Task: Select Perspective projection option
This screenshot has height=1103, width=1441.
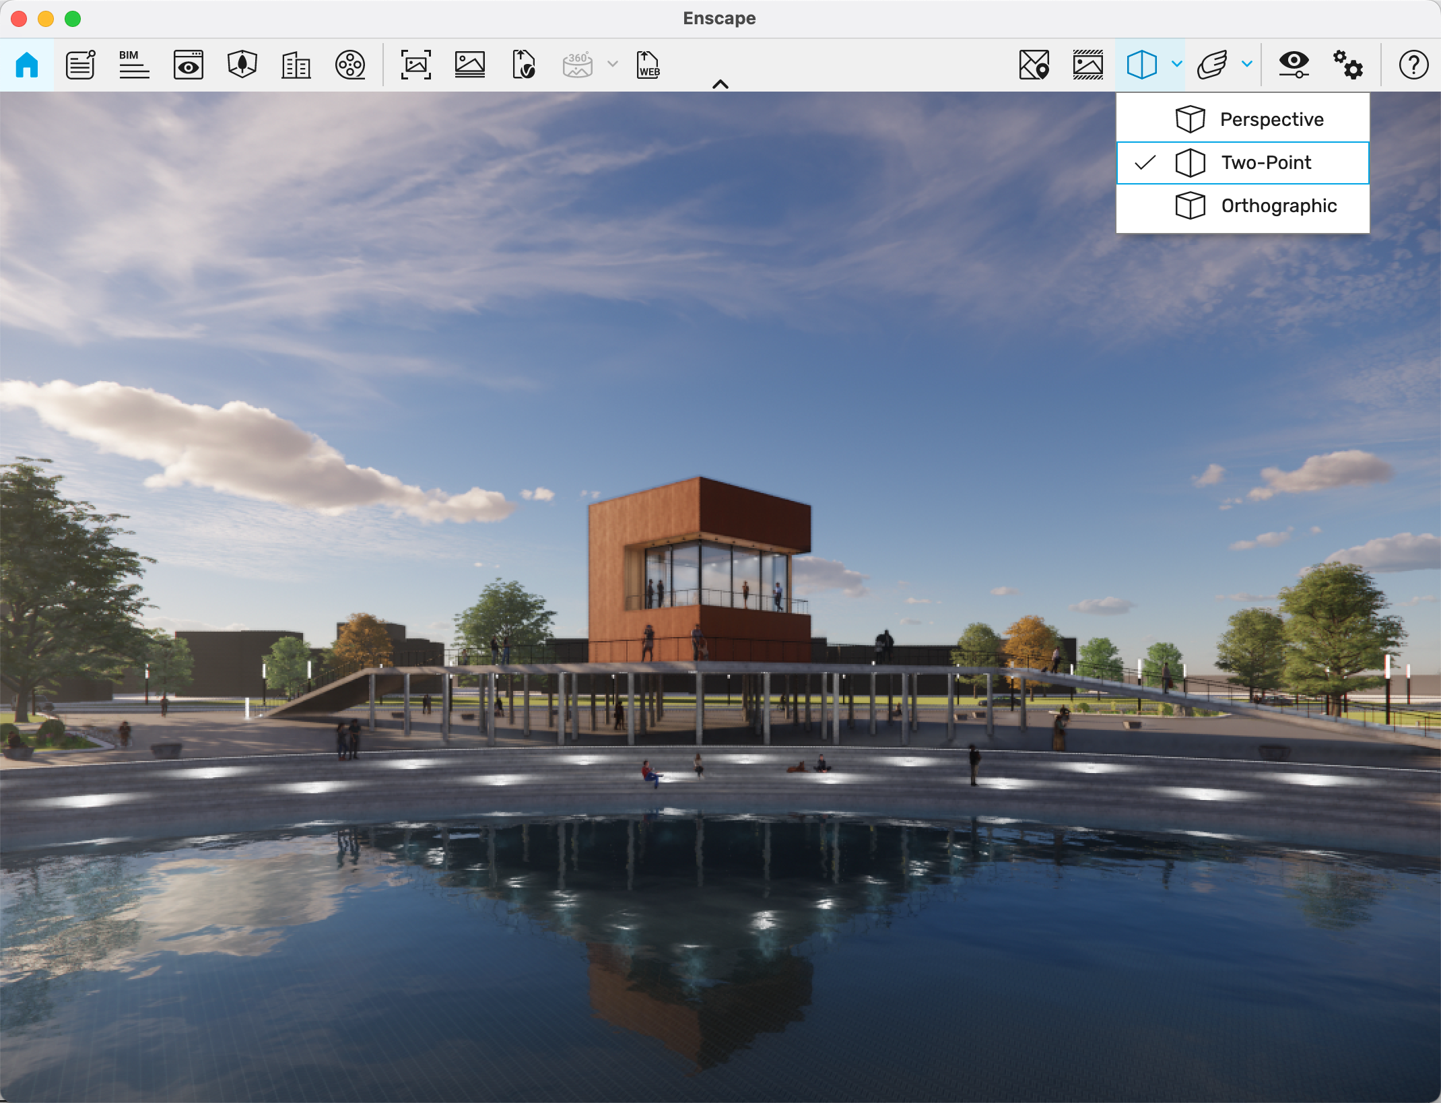Action: pyautogui.click(x=1243, y=119)
